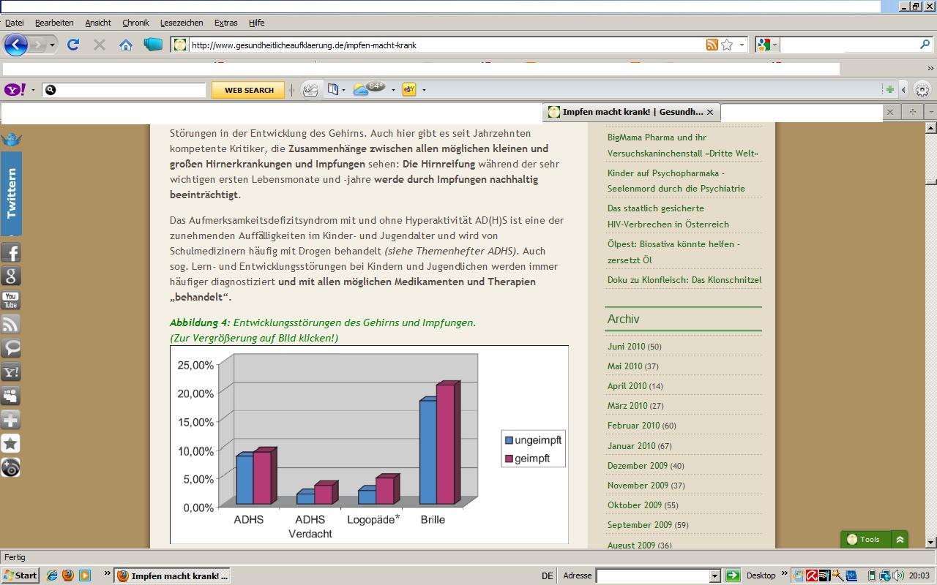This screenshot has height=585, width=937.
Task: Reload the current page
Action: 73,45
